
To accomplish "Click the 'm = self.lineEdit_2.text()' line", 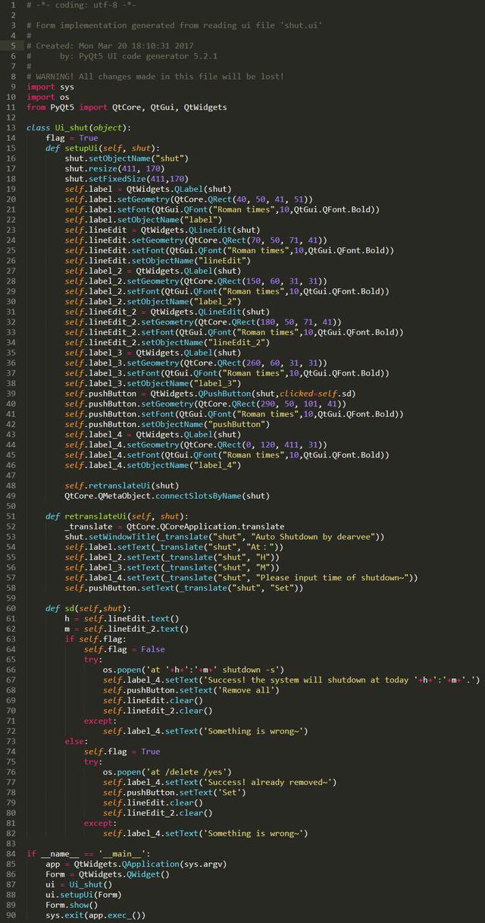I will [127, 629].
